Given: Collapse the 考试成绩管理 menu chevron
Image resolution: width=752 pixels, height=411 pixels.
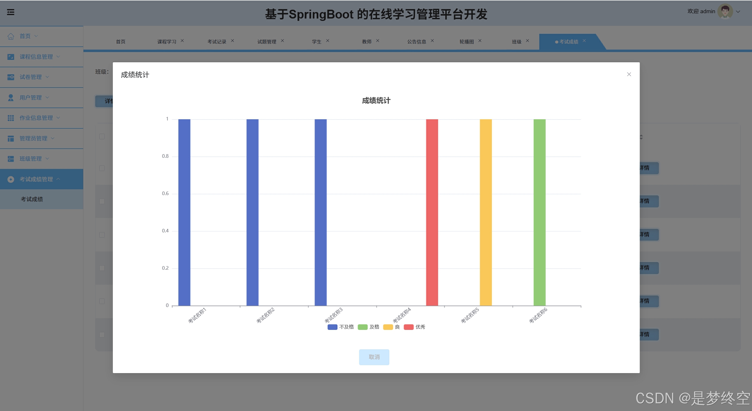Looking at the screenshot, I should point(58,179).
